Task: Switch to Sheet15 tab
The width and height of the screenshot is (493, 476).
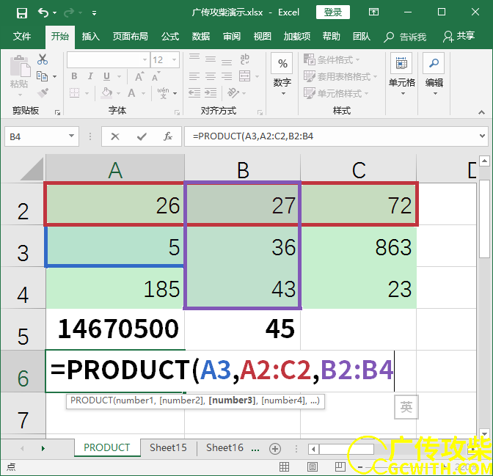Action: tap(168, 447)
